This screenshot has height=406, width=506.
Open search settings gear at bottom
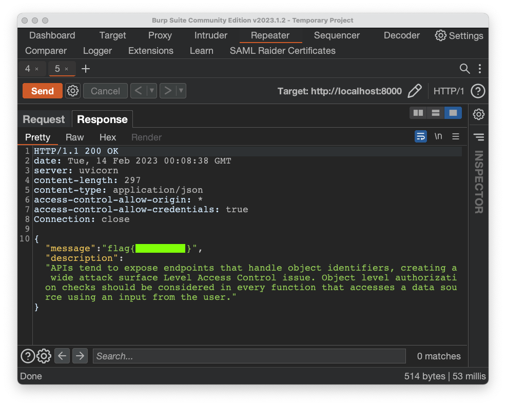(44, 356)
